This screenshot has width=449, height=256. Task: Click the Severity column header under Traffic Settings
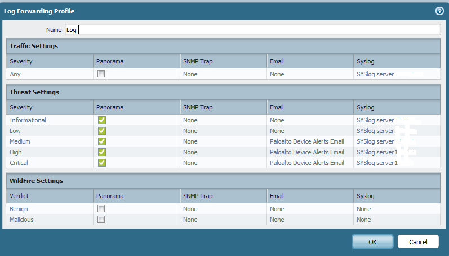click(x=50, y=61)
